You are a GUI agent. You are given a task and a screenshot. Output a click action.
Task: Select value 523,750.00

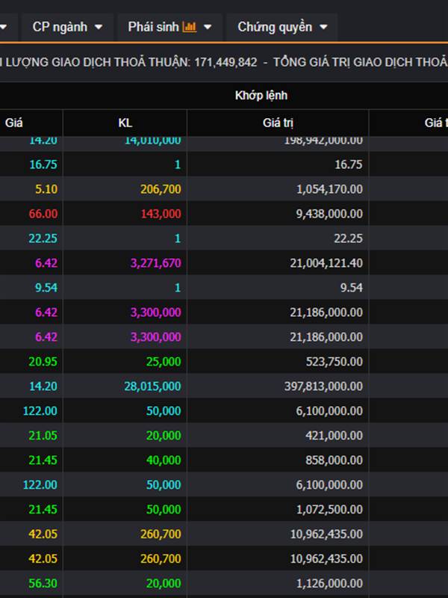(335, 362)
